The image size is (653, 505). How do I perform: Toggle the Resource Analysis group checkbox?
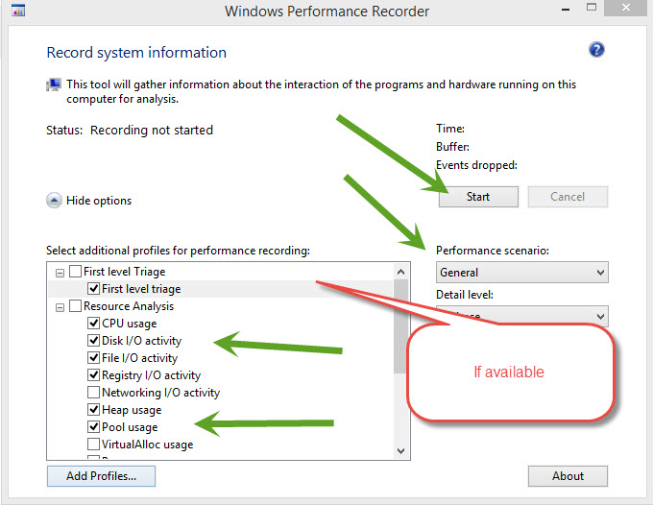(x=75, y=306)
